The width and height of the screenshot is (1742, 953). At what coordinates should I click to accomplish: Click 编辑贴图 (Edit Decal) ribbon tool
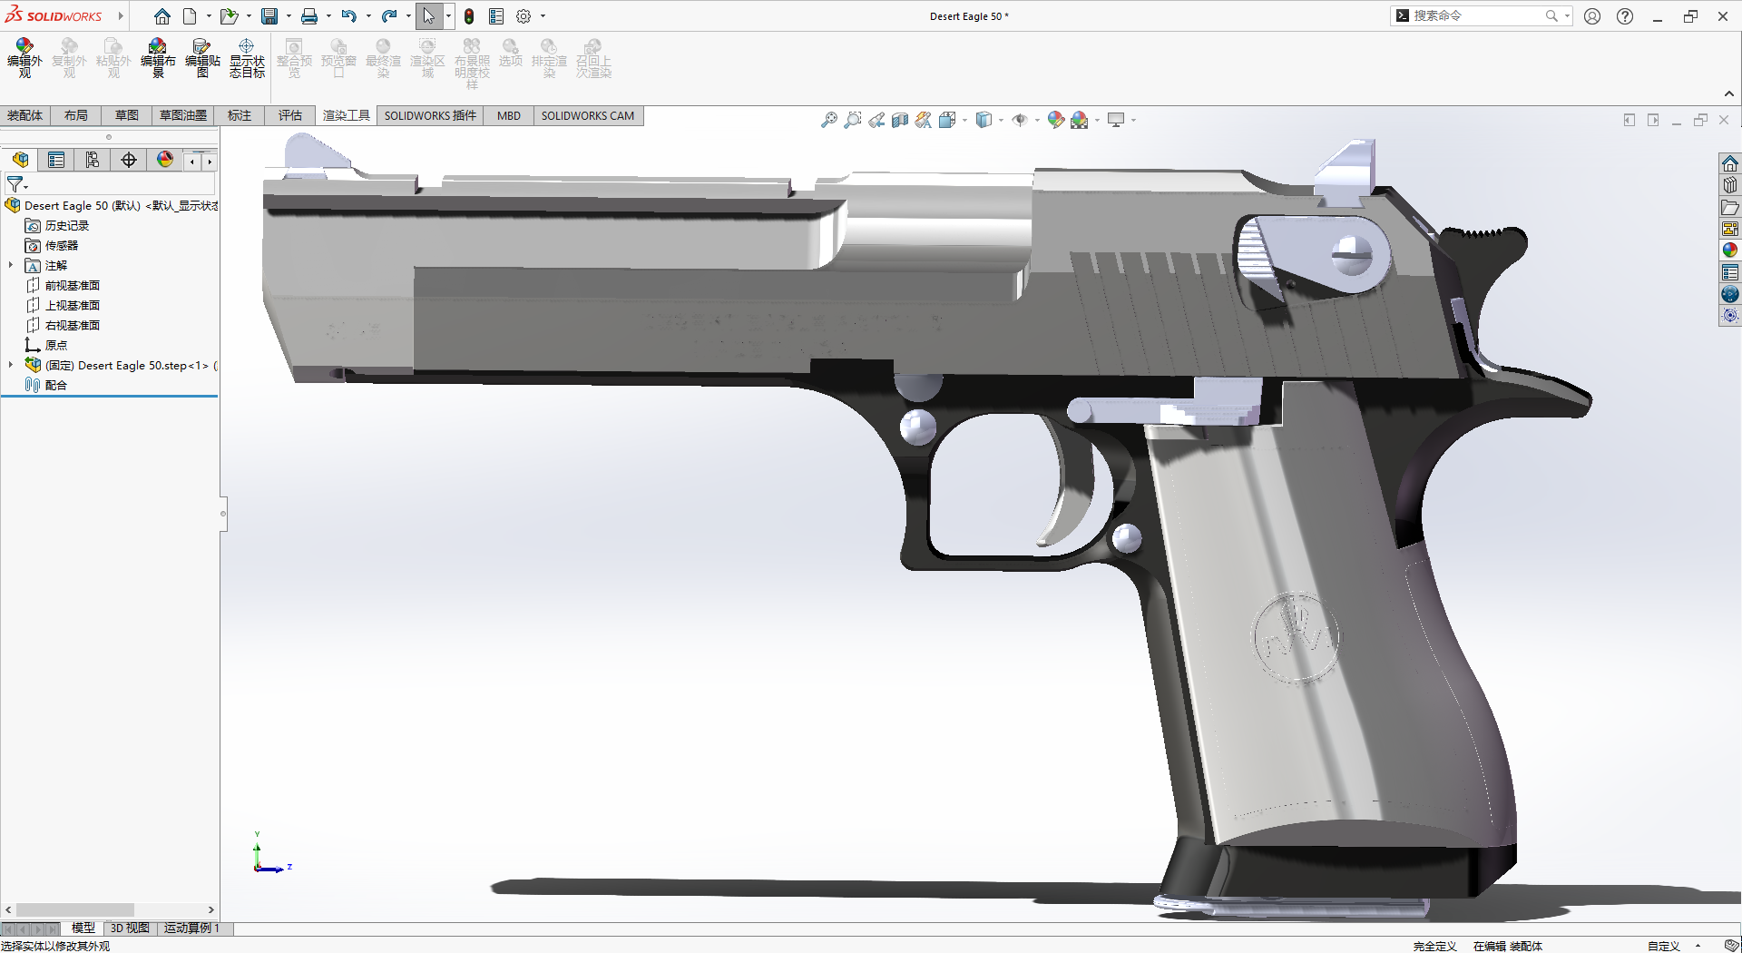202,59
